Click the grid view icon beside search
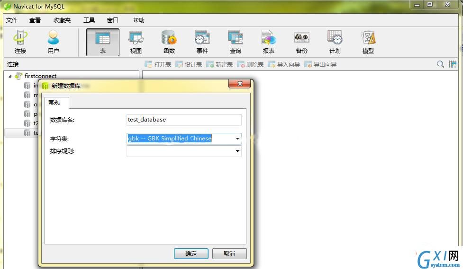This screenshot has height=269, width=463. point(453,64)
